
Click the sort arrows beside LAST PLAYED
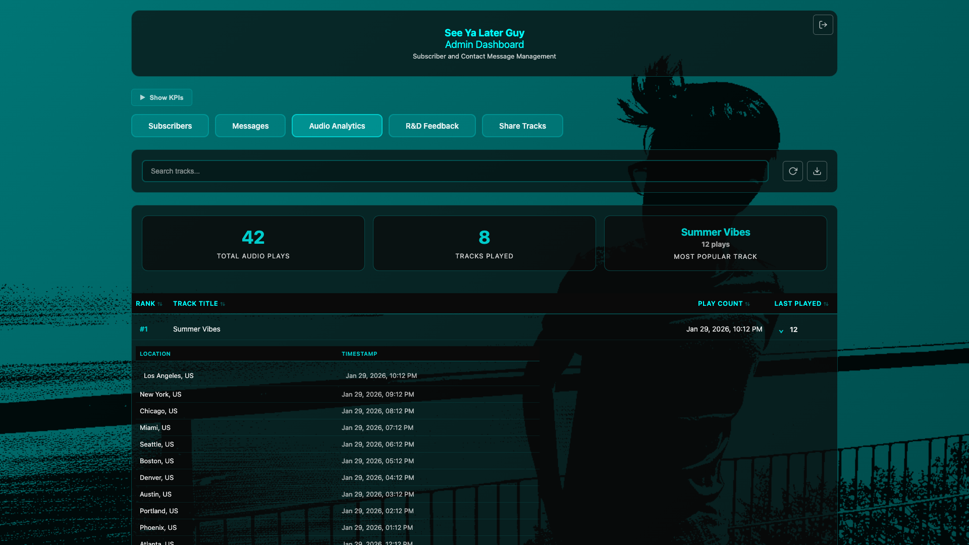pyautogui.click(x=826, y=303)
